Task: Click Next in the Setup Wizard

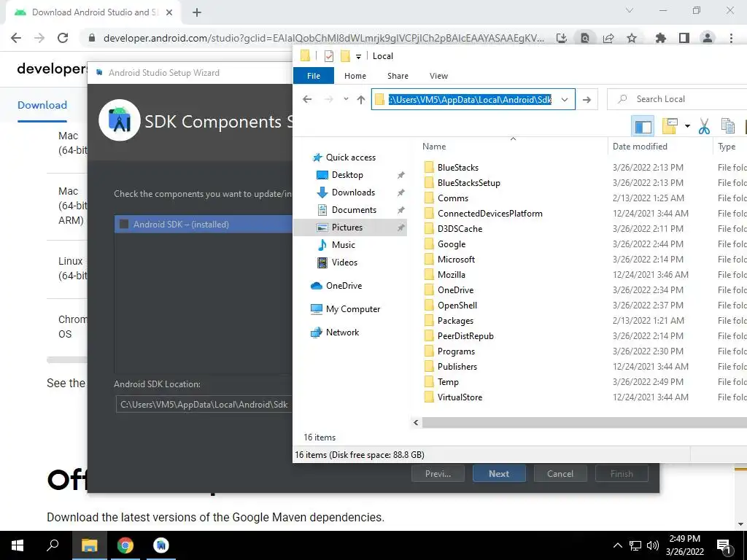Action: pyautogui.click(x=499, y=474)
